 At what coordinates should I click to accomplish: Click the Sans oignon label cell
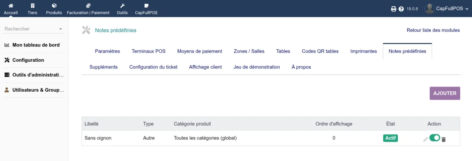(98, 138)
